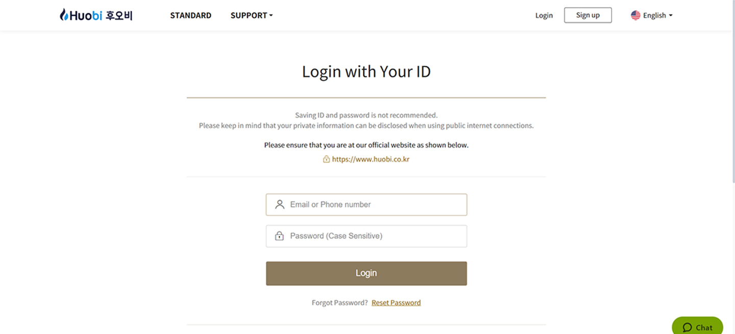Click the "Login with Your ID" heading
Viewport: 735px width, 334px height.
click(x=366, y=71)
